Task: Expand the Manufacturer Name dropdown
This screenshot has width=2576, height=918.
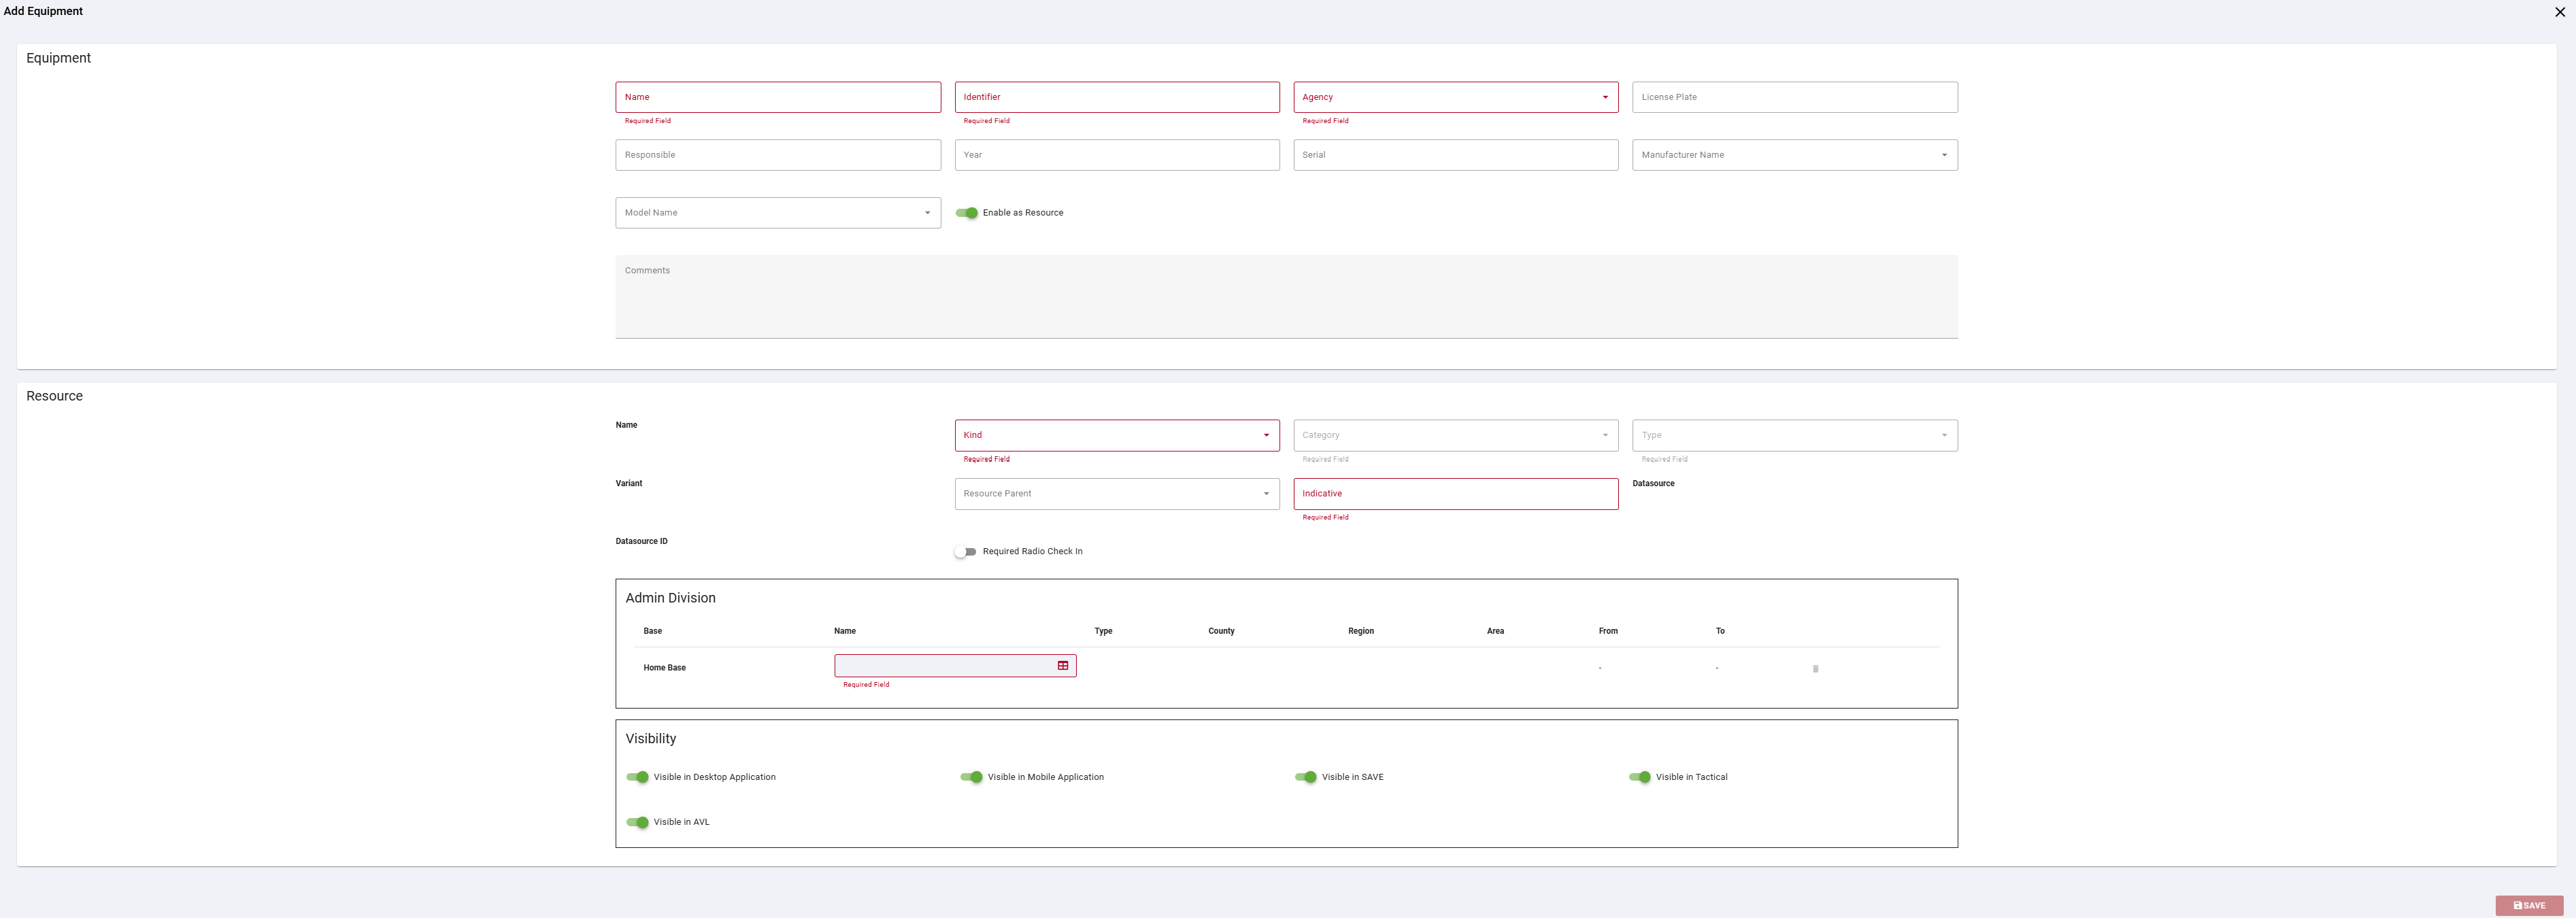Action: tap(1794, 155)
